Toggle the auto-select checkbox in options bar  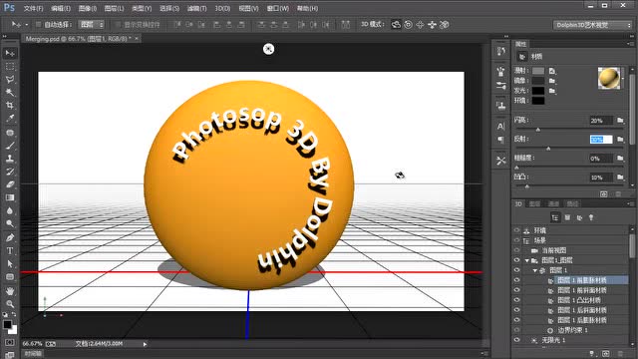(38, 24)
